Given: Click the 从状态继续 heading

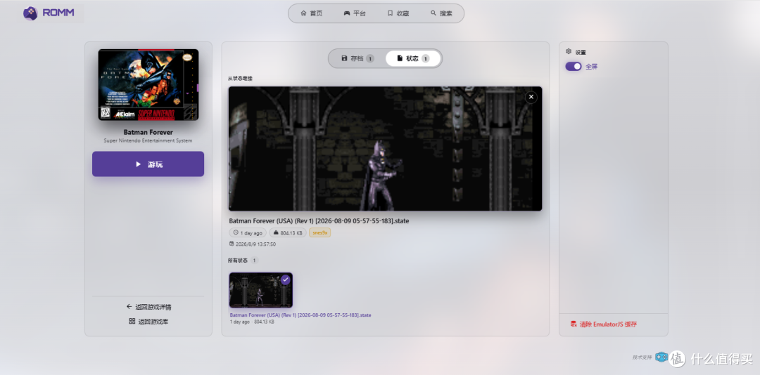Looking at the screenshot, I should click(x=240, y=79).
